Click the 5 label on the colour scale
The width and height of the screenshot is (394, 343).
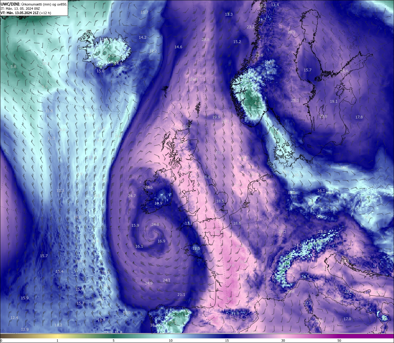coord(114,341)
